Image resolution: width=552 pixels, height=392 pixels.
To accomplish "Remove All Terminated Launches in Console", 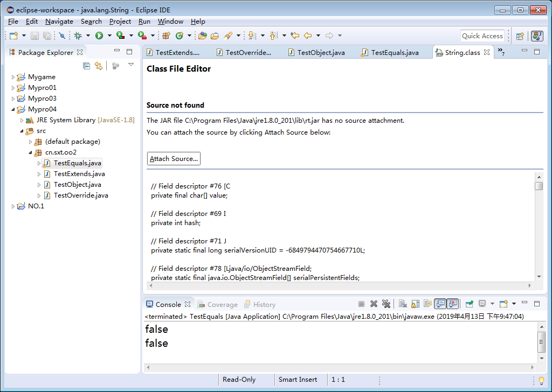I will click(386, 304).
